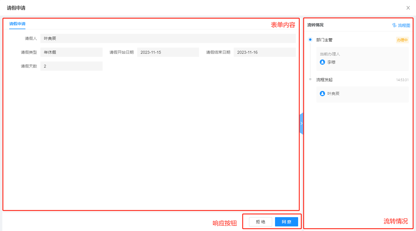Select the grey 流程发起 timeline dot
The height and width of the screenshot is (231, 416).
[x=310, y=79]
